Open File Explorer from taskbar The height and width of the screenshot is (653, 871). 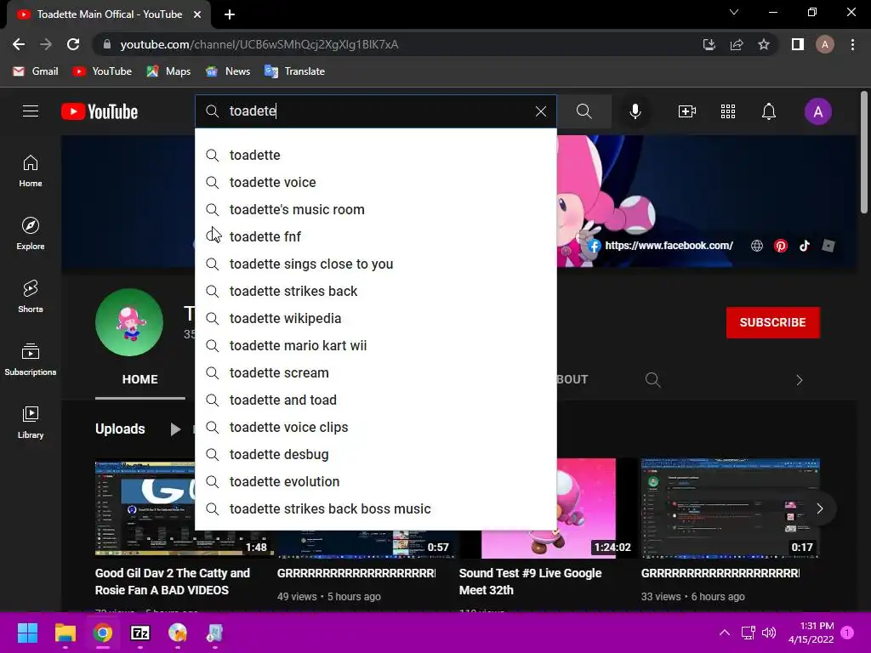click(65, 633)
